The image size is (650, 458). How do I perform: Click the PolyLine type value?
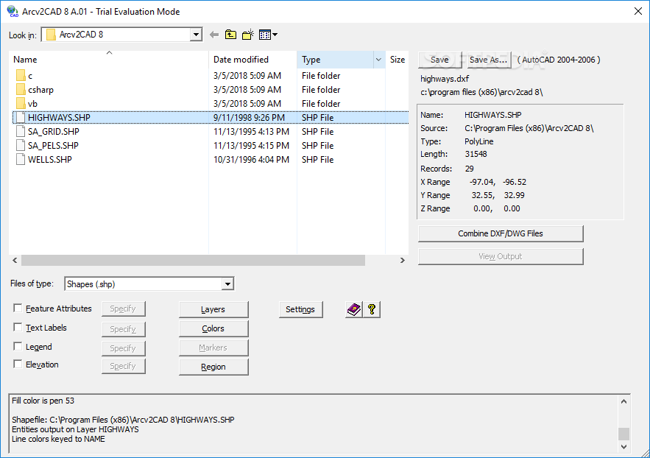[478, 142]
